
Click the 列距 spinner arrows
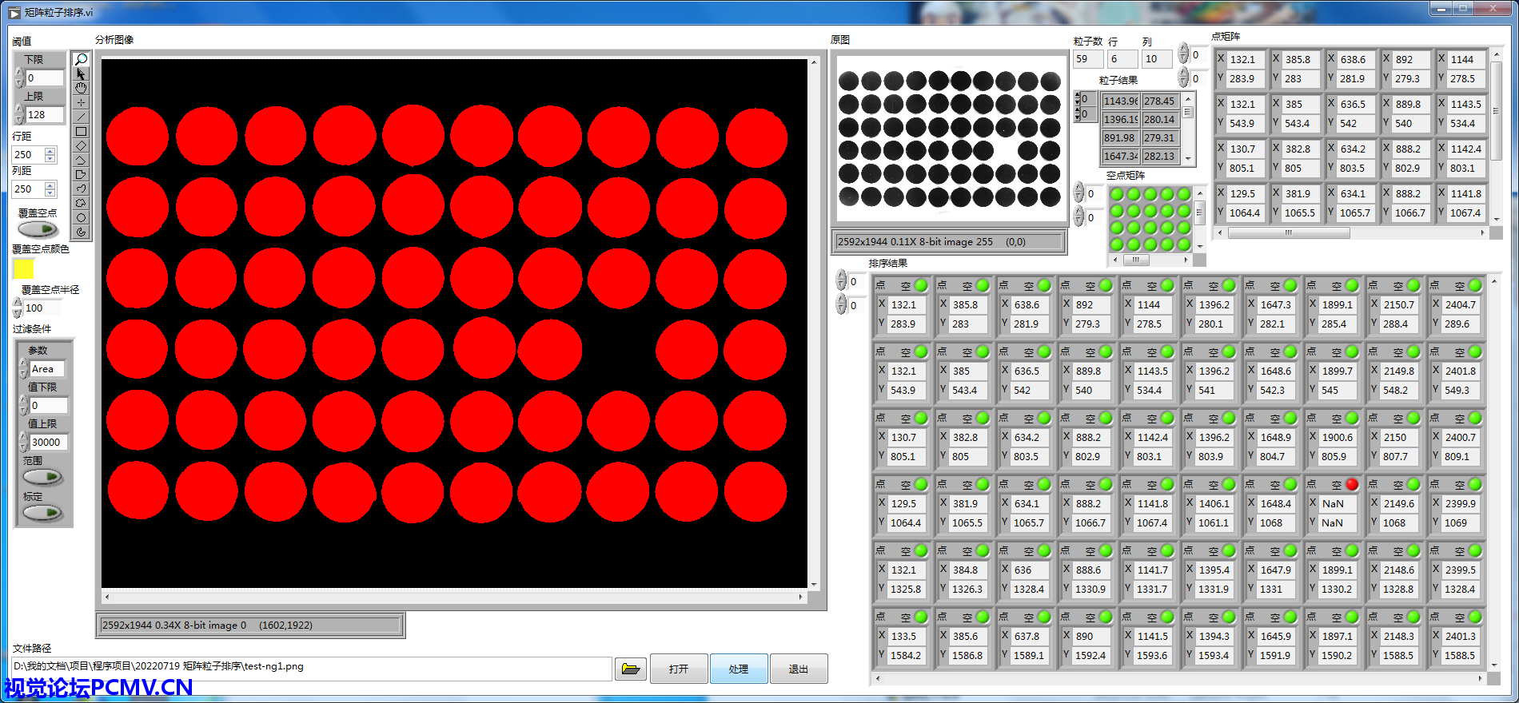50,189
